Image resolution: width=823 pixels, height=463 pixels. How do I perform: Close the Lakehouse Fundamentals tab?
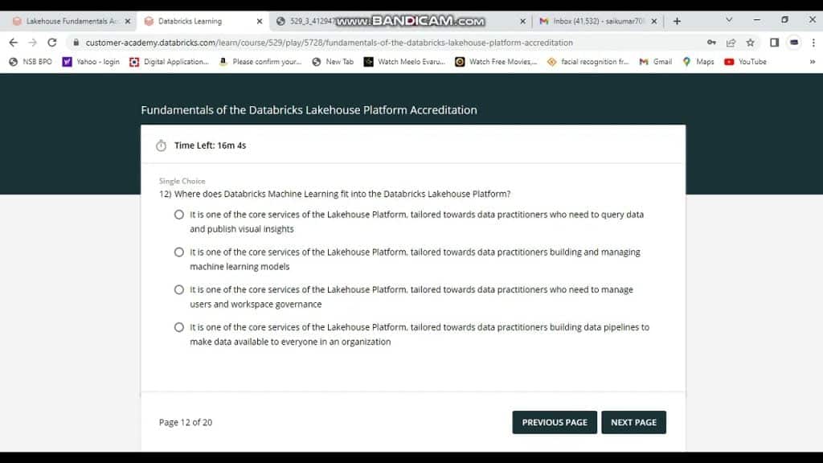click(x=128, y=21)
